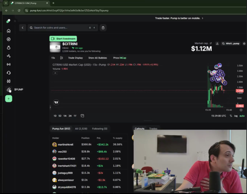Click the green plus create coin button
Screen dimensions: 247x194
[x=9, y=99]
